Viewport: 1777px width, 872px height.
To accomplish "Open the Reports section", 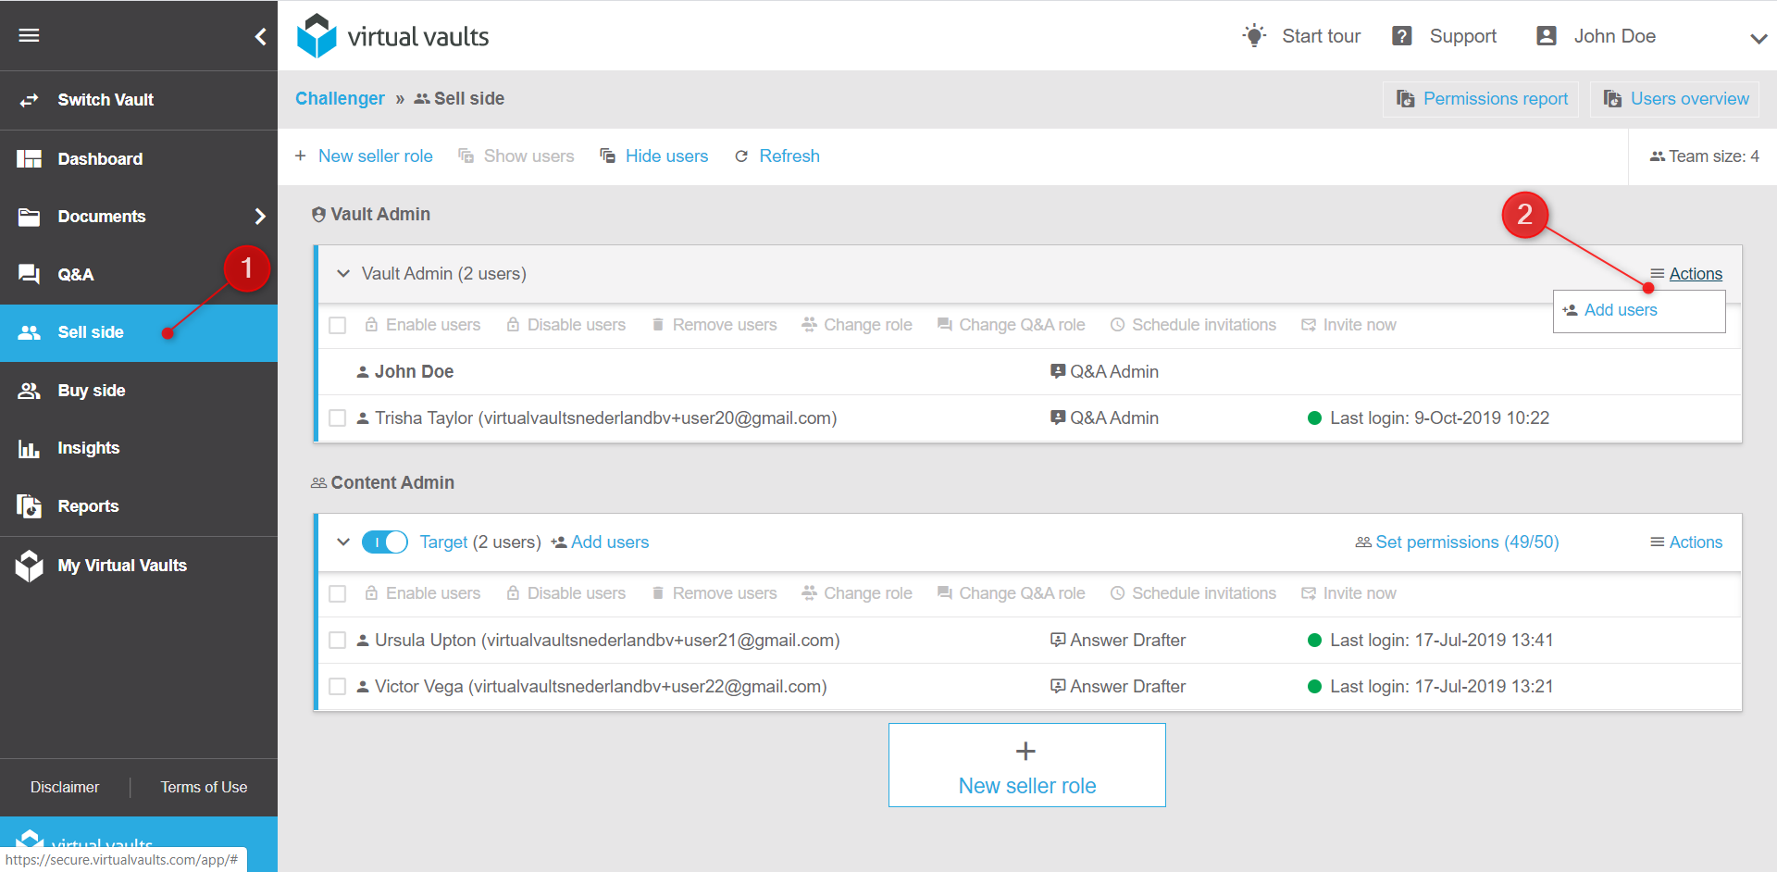I will (88, 505).
